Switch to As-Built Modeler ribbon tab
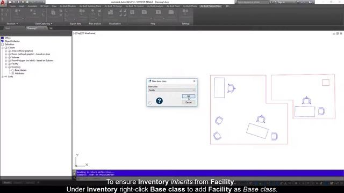The image size is (344, 193). coord(68,6)
